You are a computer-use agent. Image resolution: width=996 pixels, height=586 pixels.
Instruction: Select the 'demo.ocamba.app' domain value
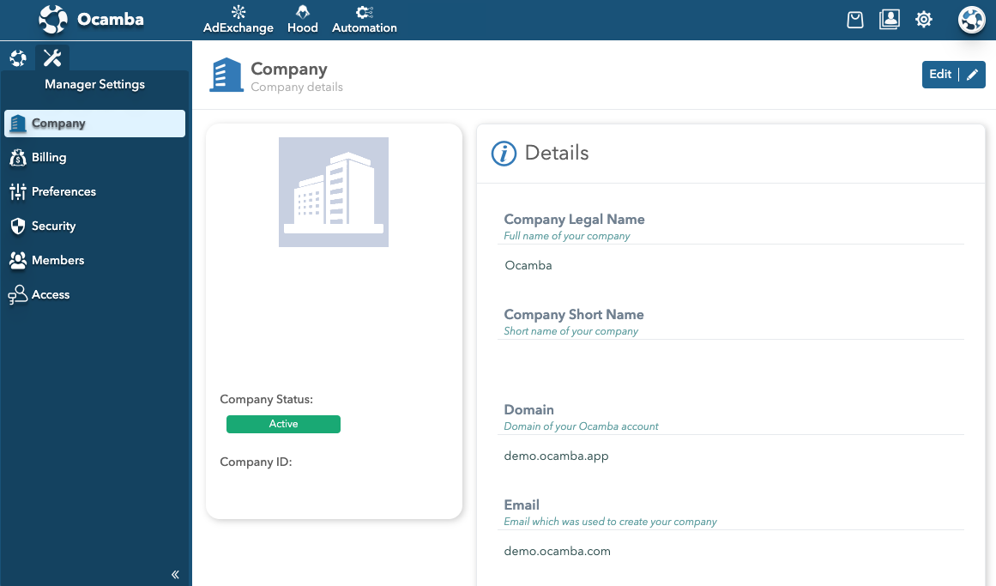(x=557, y=456)
